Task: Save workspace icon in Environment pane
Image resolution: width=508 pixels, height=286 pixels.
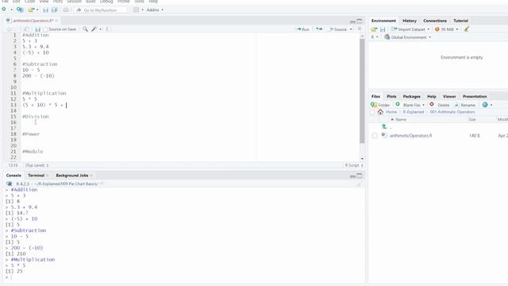Action: coord(383,29)
